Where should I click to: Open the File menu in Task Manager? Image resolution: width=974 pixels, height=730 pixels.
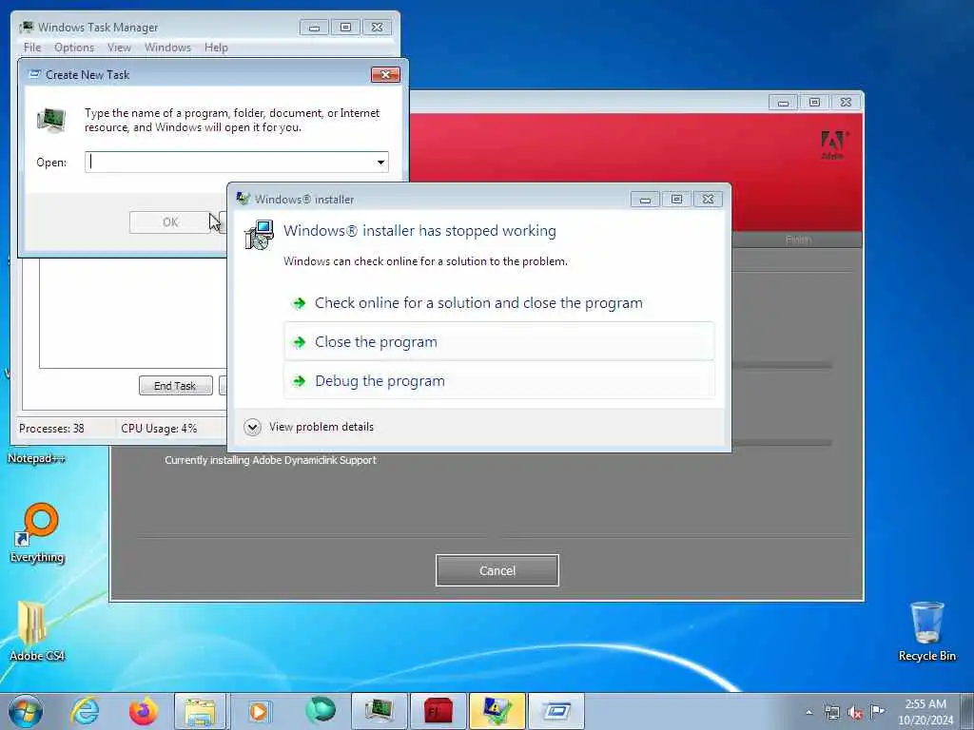[32, 48]
